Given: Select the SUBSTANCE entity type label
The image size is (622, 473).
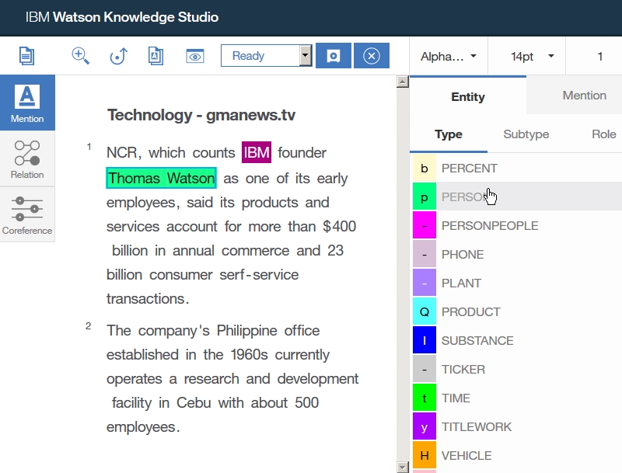Looking at the screenshot, I should pos(477,341).
